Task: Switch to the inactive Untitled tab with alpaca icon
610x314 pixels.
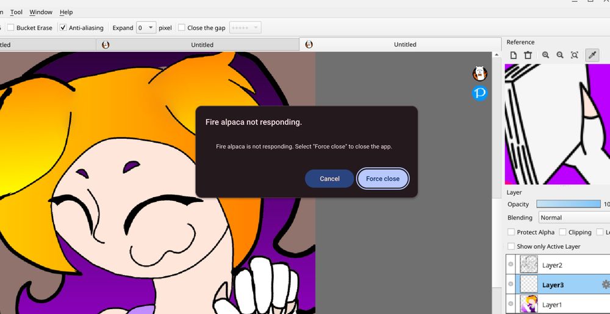Action: tap(198, 44)
